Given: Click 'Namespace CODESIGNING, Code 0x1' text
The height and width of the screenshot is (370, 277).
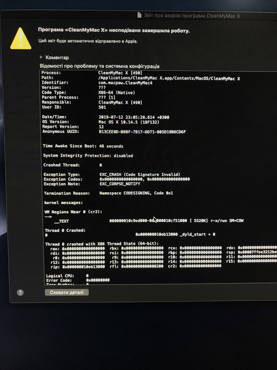Looking at the screenshot, I should (136, 193).
